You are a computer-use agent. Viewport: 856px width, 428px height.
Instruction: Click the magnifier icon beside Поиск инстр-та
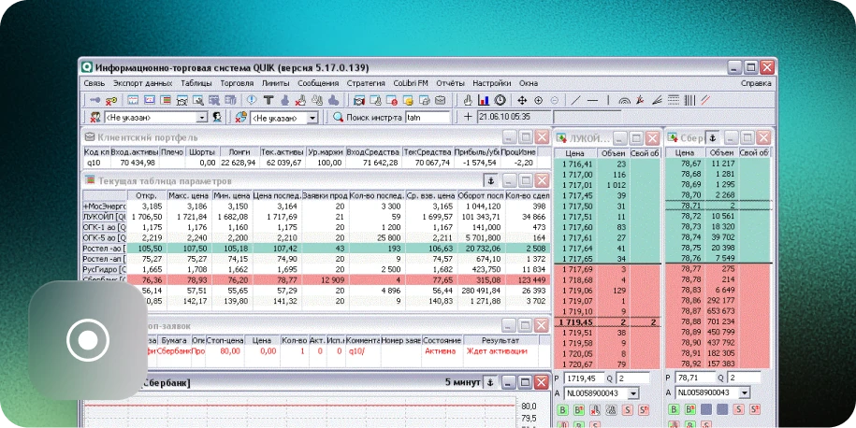[339, 118]
